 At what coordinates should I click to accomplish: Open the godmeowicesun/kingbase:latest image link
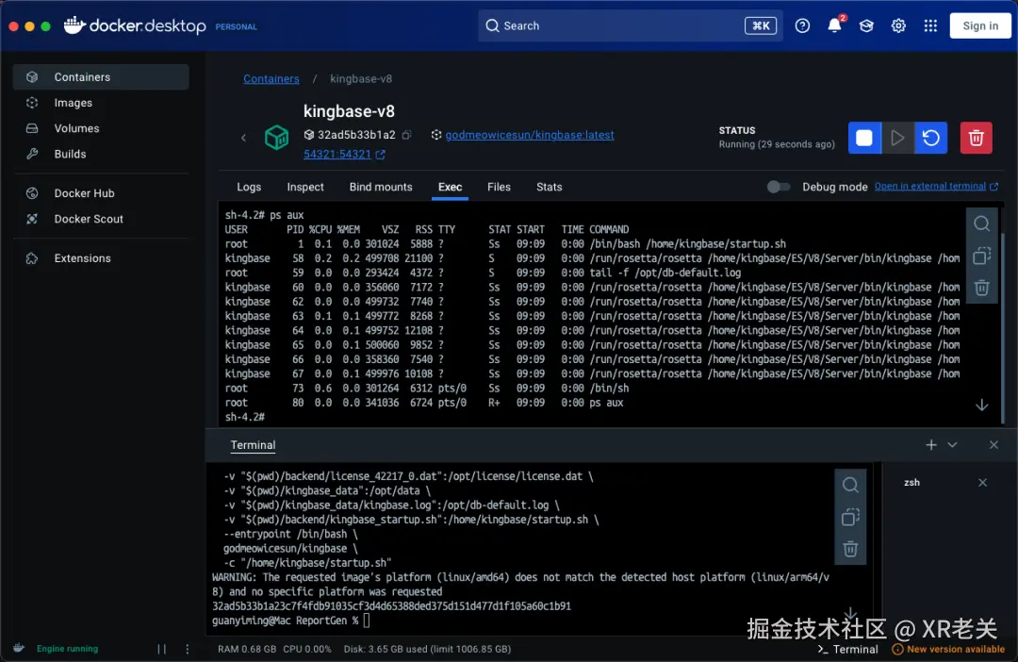pos(530,135)
